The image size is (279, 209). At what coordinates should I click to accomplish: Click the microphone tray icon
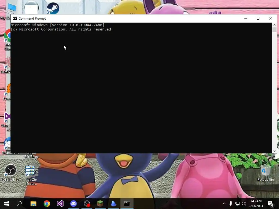[x=231, y=204]
